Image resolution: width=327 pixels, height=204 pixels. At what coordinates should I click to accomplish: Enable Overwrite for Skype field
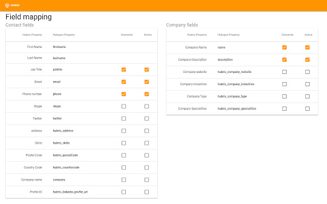(x=124, y=106)
